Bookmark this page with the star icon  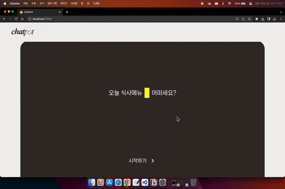coord(249,19)
